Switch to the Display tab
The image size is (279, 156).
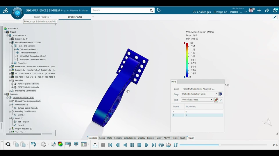click(x=142, y=138)
